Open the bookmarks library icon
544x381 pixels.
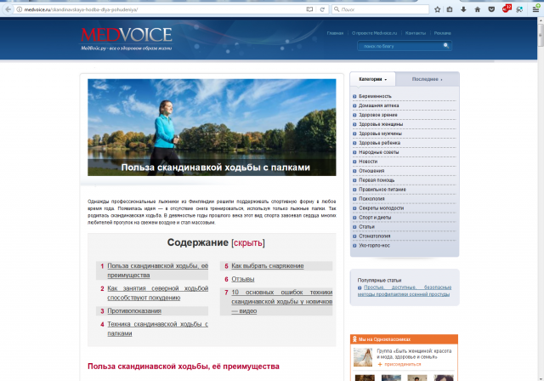tap(450, 9)
